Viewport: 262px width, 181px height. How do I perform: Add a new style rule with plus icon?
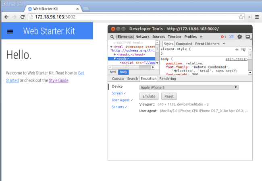(x=237, y=49)
